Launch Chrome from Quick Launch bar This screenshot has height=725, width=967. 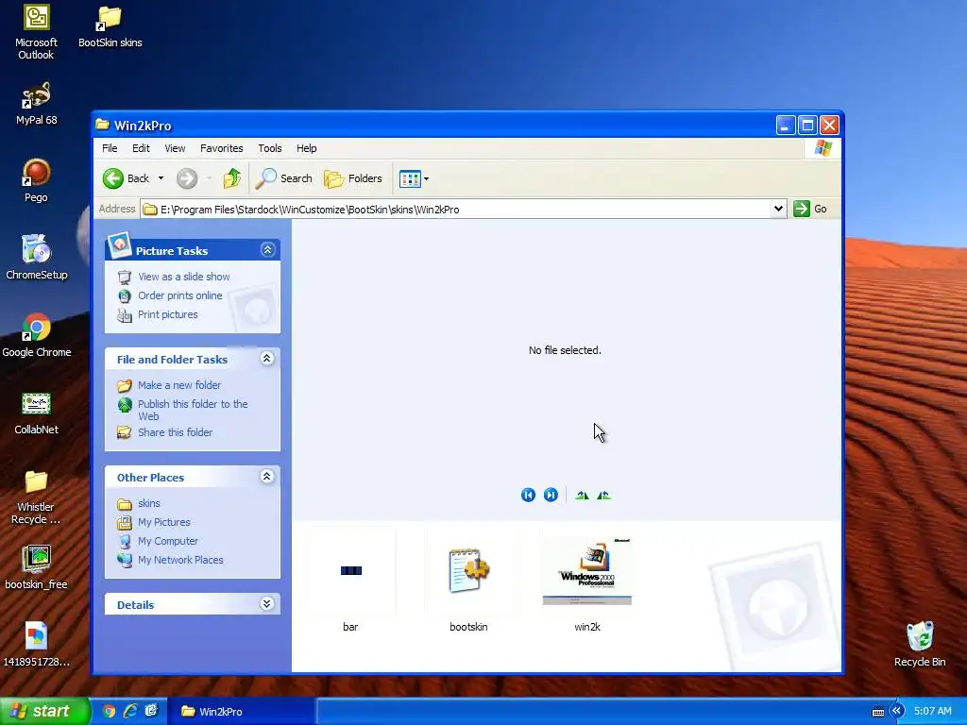click(x=110, y=712)
